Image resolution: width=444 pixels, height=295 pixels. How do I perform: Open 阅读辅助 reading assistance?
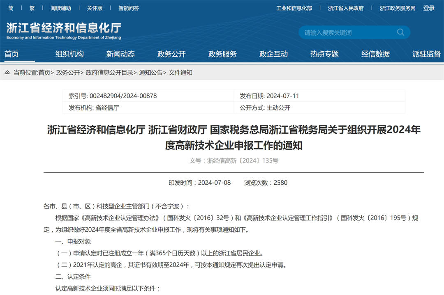61,8
